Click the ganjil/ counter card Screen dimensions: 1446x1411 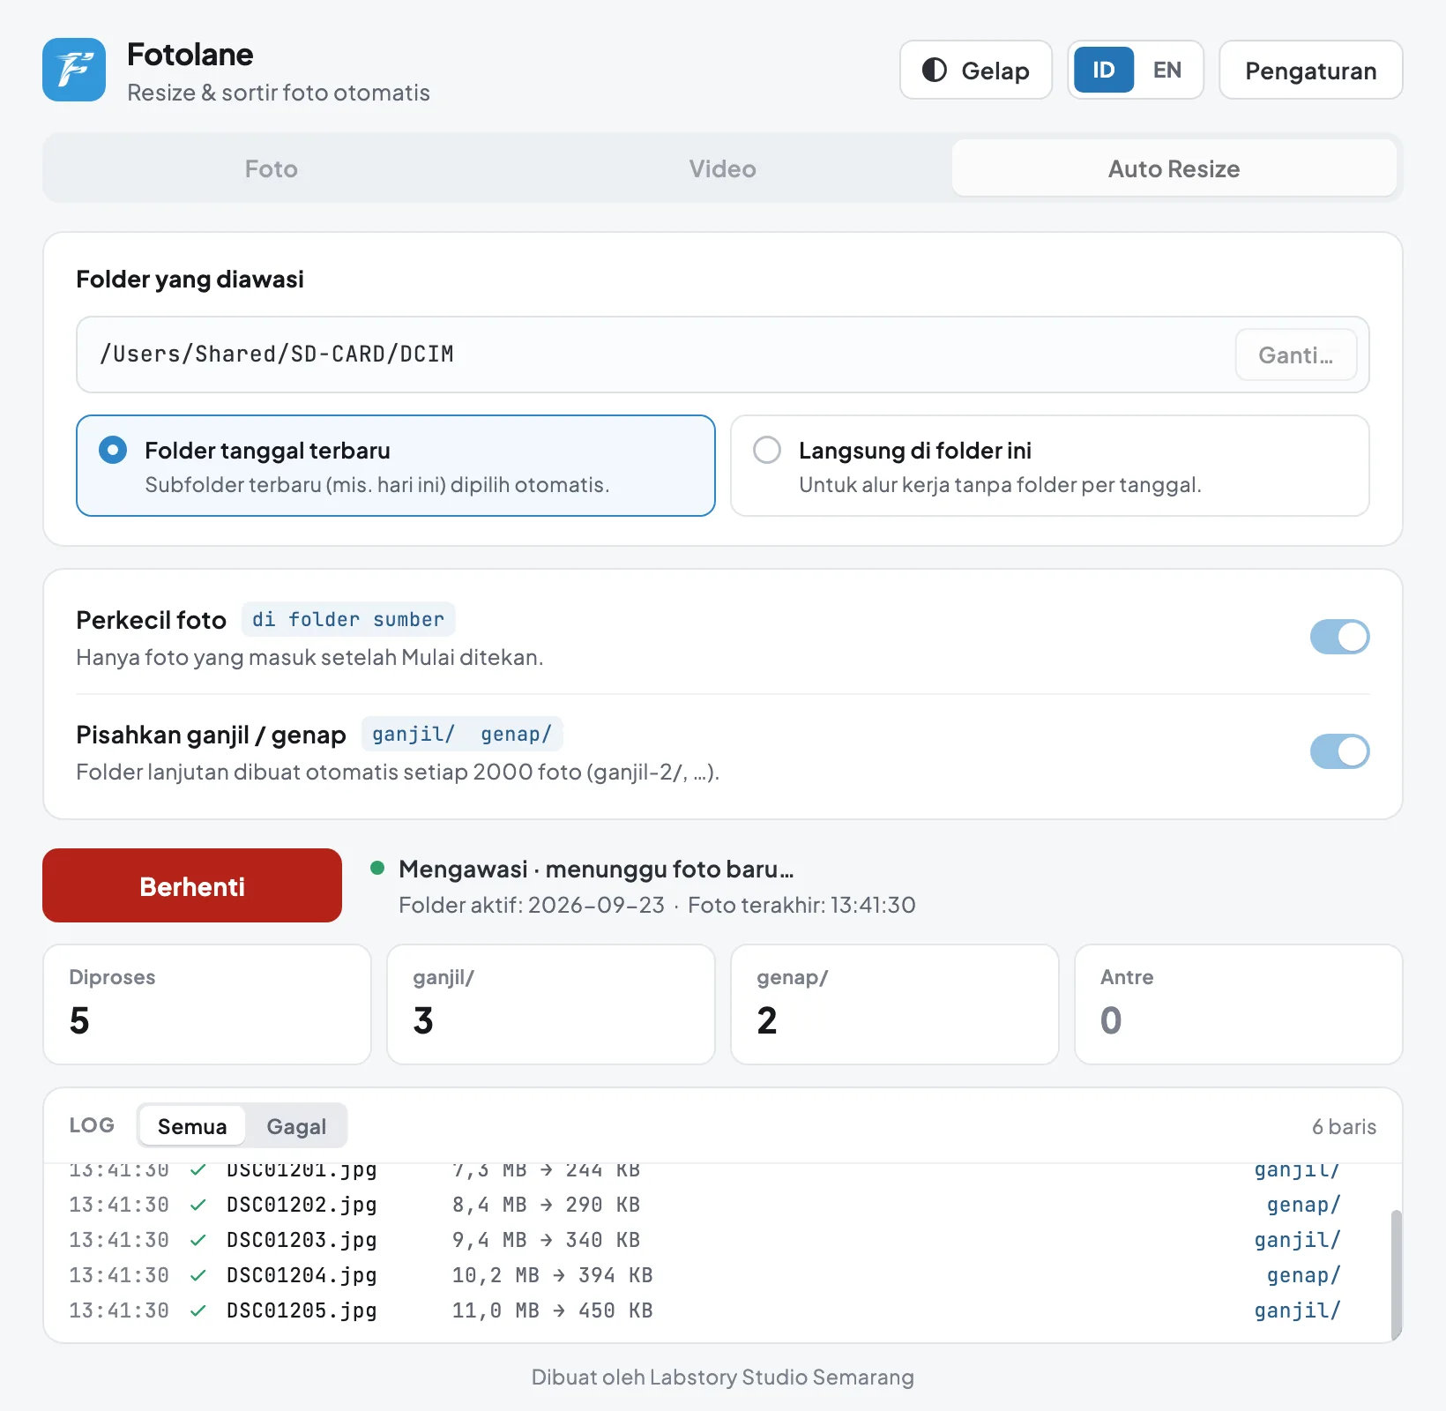pos(551,1004)
